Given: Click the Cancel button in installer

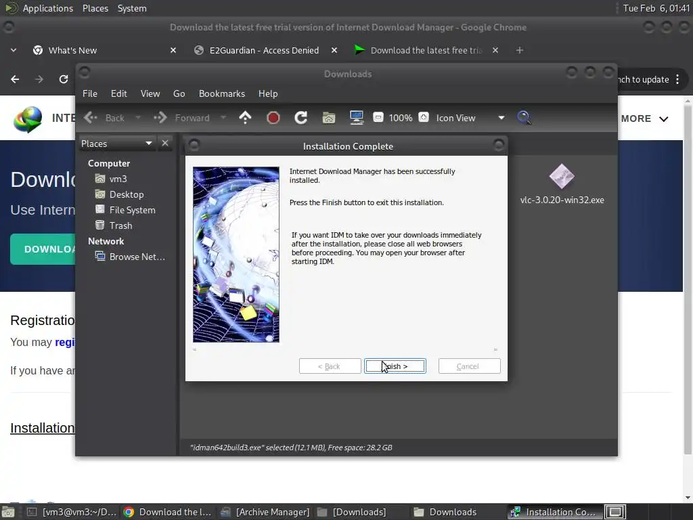Looking at the screenshot, I should tap(470, 366).
